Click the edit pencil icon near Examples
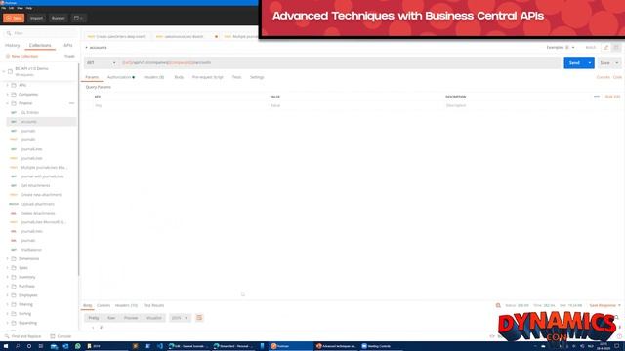Screen dimensions: 625x351 (x=606, y=48)
